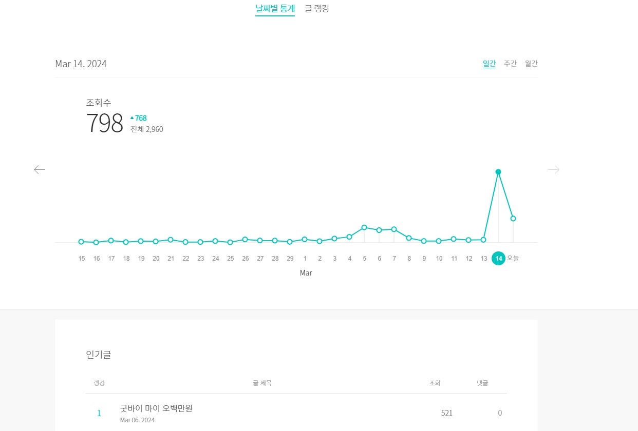Click the right arrow to view later dates
Viewport: 638px width, 431px height.
554,169
